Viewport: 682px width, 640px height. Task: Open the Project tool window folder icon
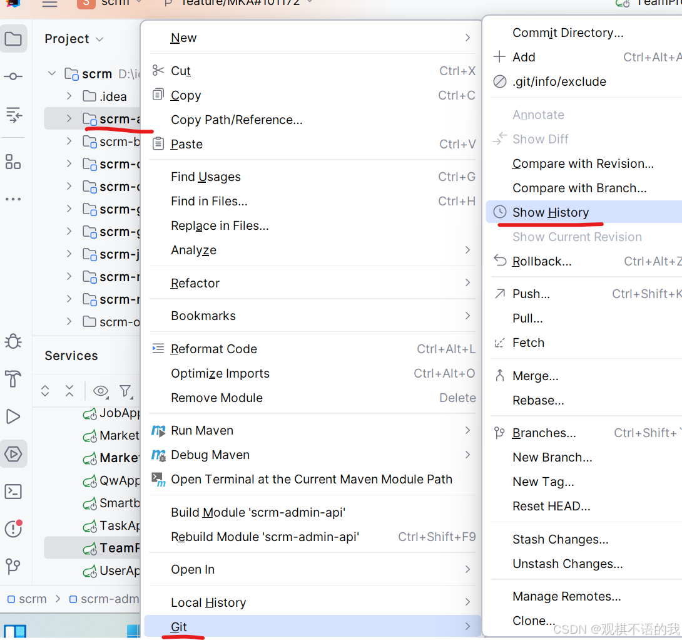coord(13,39)
